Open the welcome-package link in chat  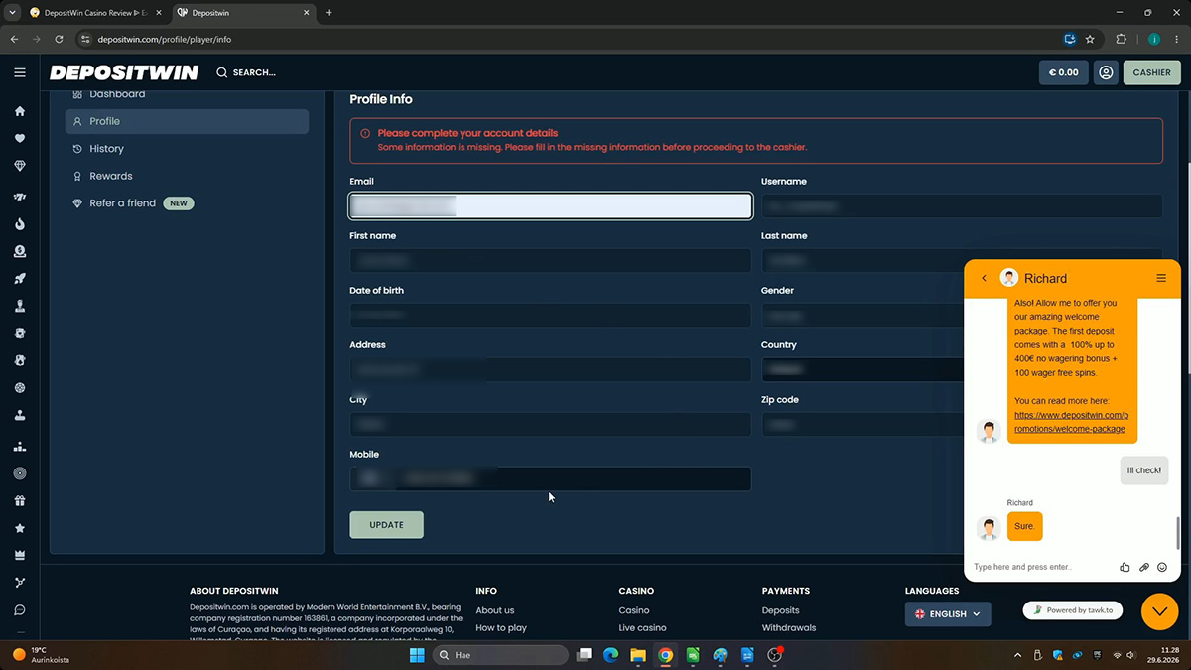click(x=1071, y=422)
